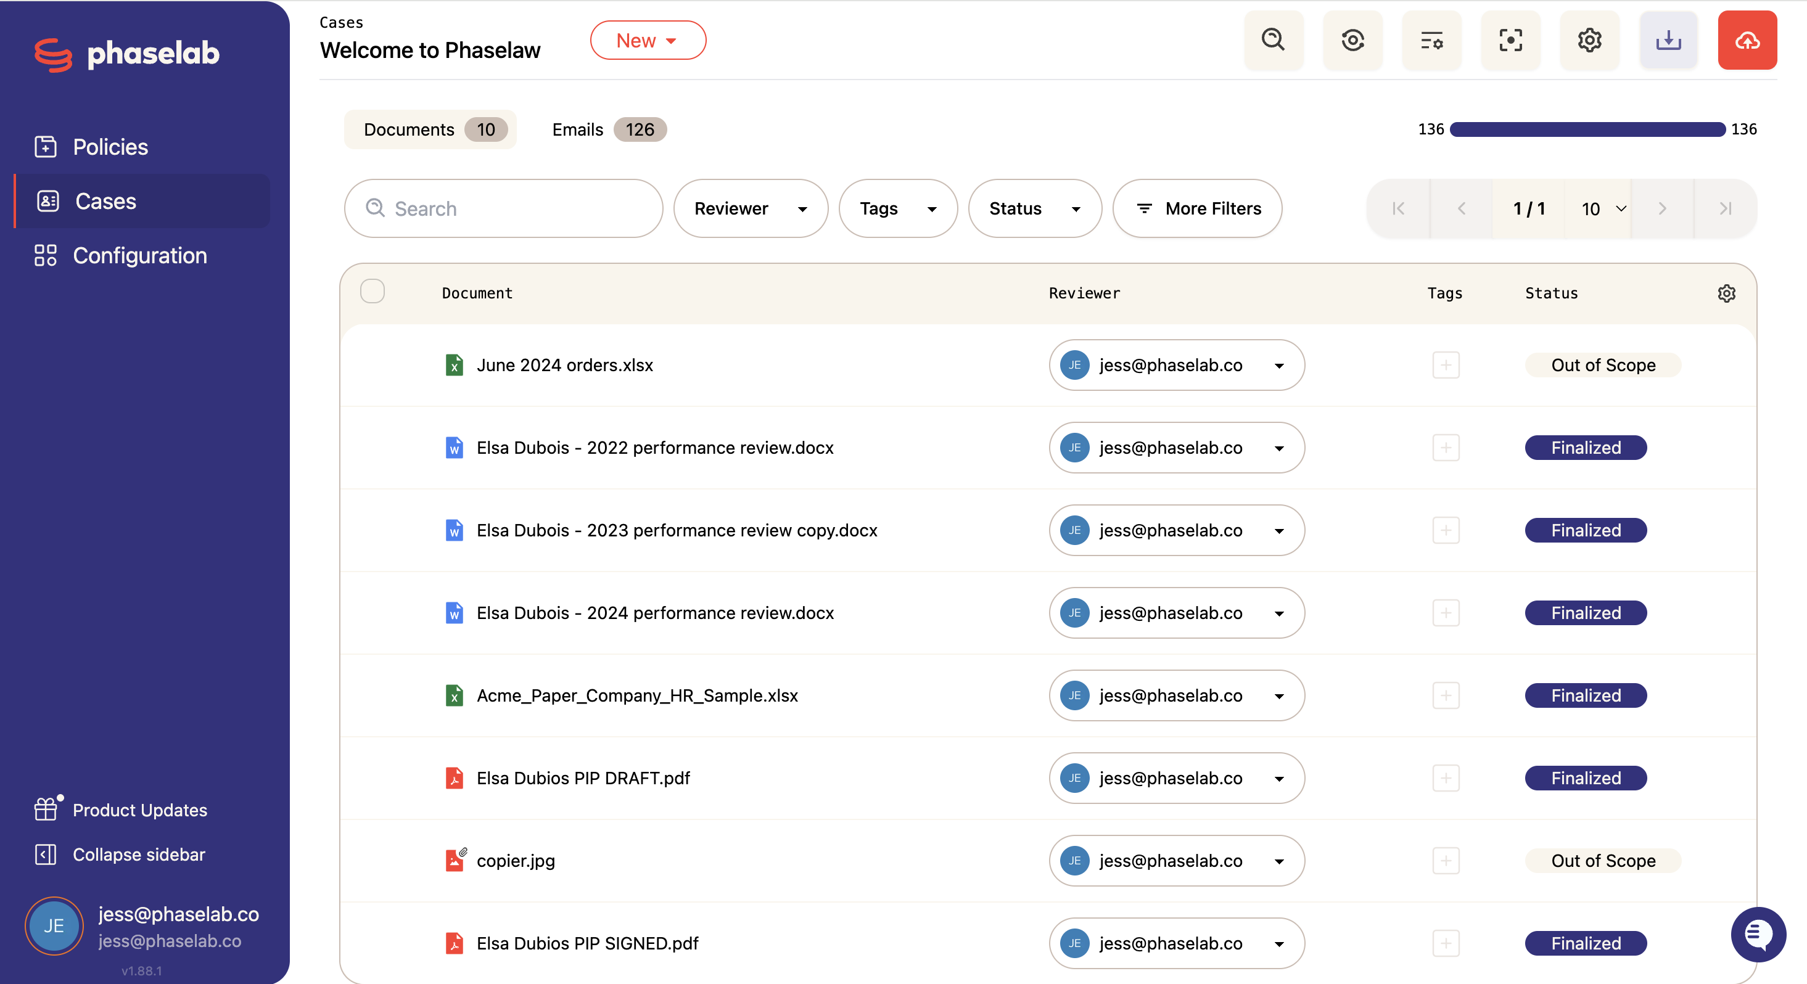Open the case settings gear in toolbar
Screen dimensions: 1807x984
click(x=1589, y=41)
